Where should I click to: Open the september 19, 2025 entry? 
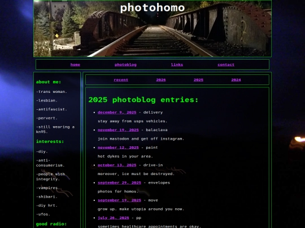119,200
